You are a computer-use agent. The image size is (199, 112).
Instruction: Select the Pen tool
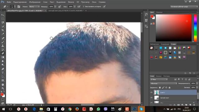pos(3,69)
